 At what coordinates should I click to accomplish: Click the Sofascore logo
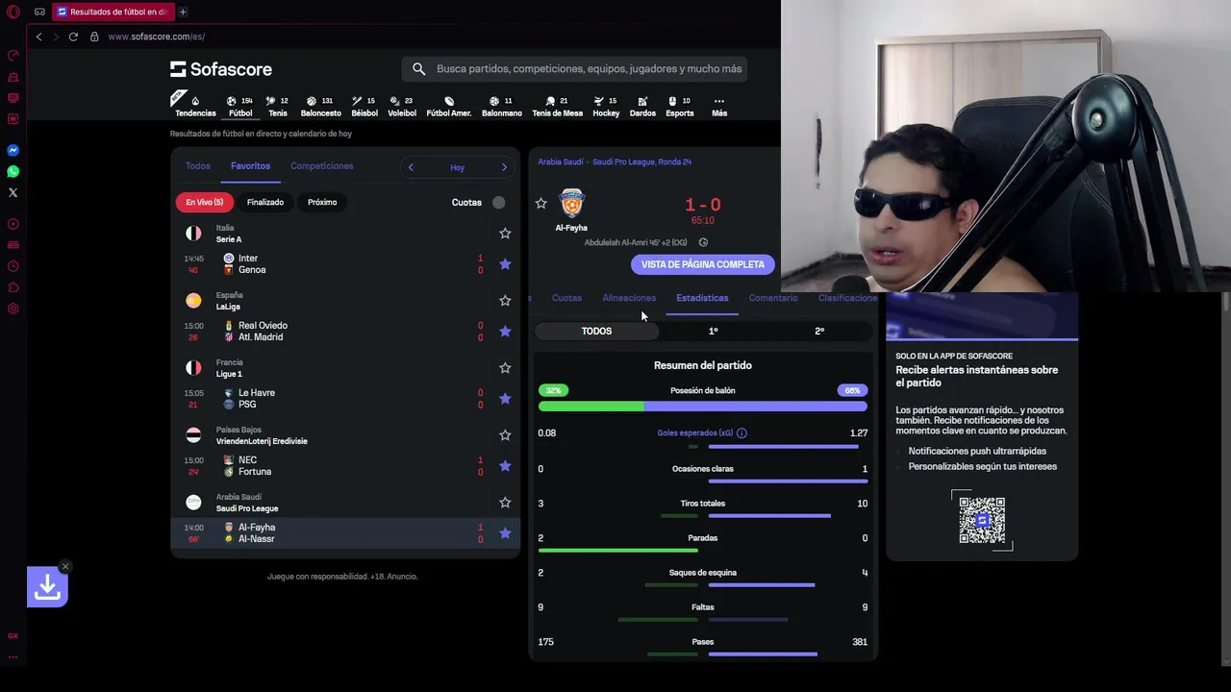pyautogui.click(x=221, y=69)
